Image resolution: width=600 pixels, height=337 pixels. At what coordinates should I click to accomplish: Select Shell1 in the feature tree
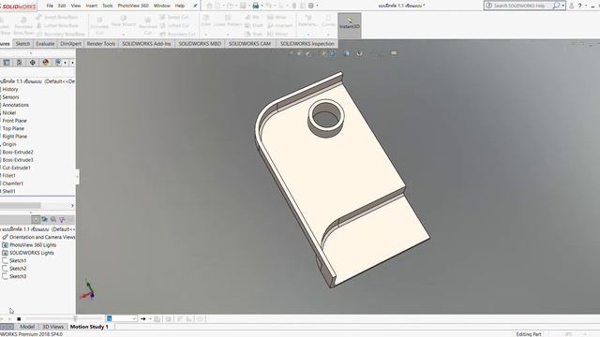point(8,191)
